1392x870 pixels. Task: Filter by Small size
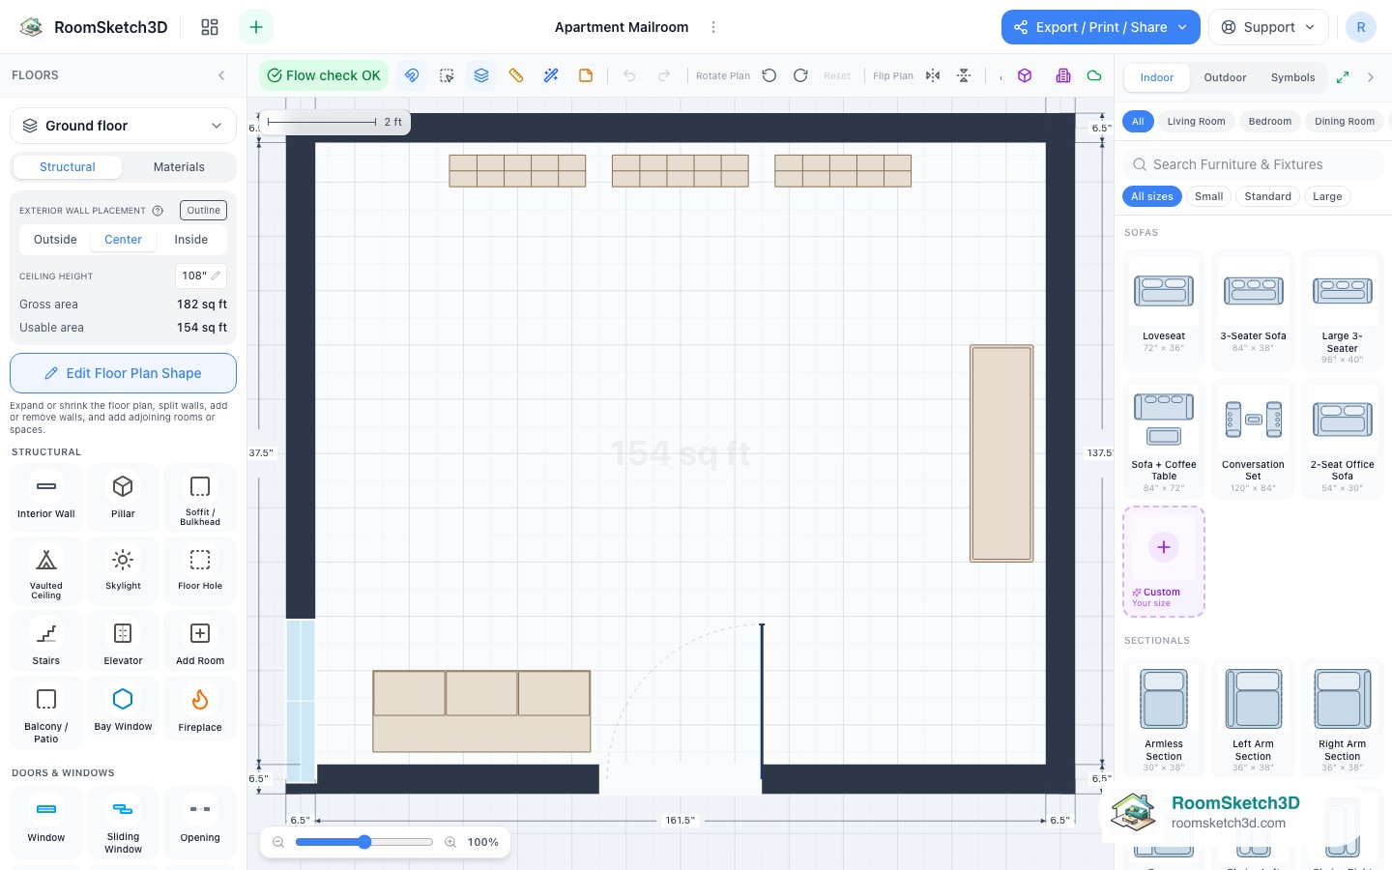point(1208,196)
